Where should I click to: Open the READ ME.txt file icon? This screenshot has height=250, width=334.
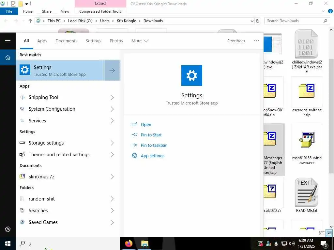click(x=307, y=192)
